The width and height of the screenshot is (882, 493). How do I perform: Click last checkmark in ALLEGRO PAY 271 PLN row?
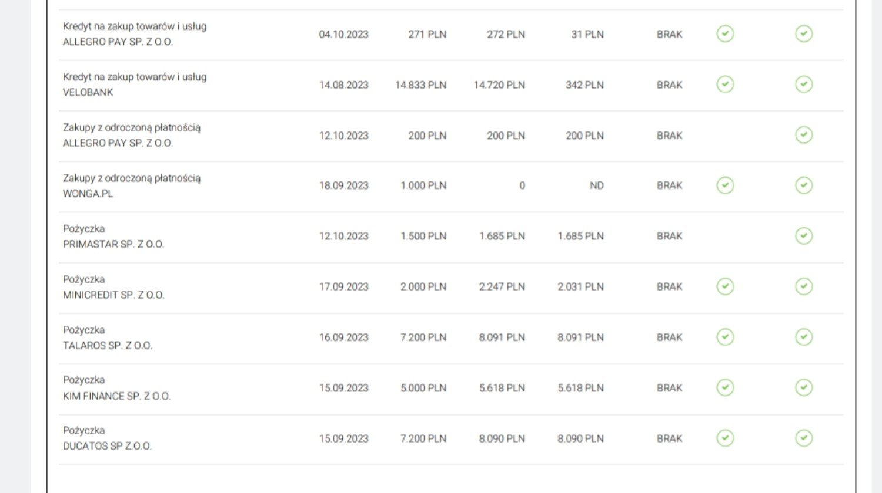804,34
